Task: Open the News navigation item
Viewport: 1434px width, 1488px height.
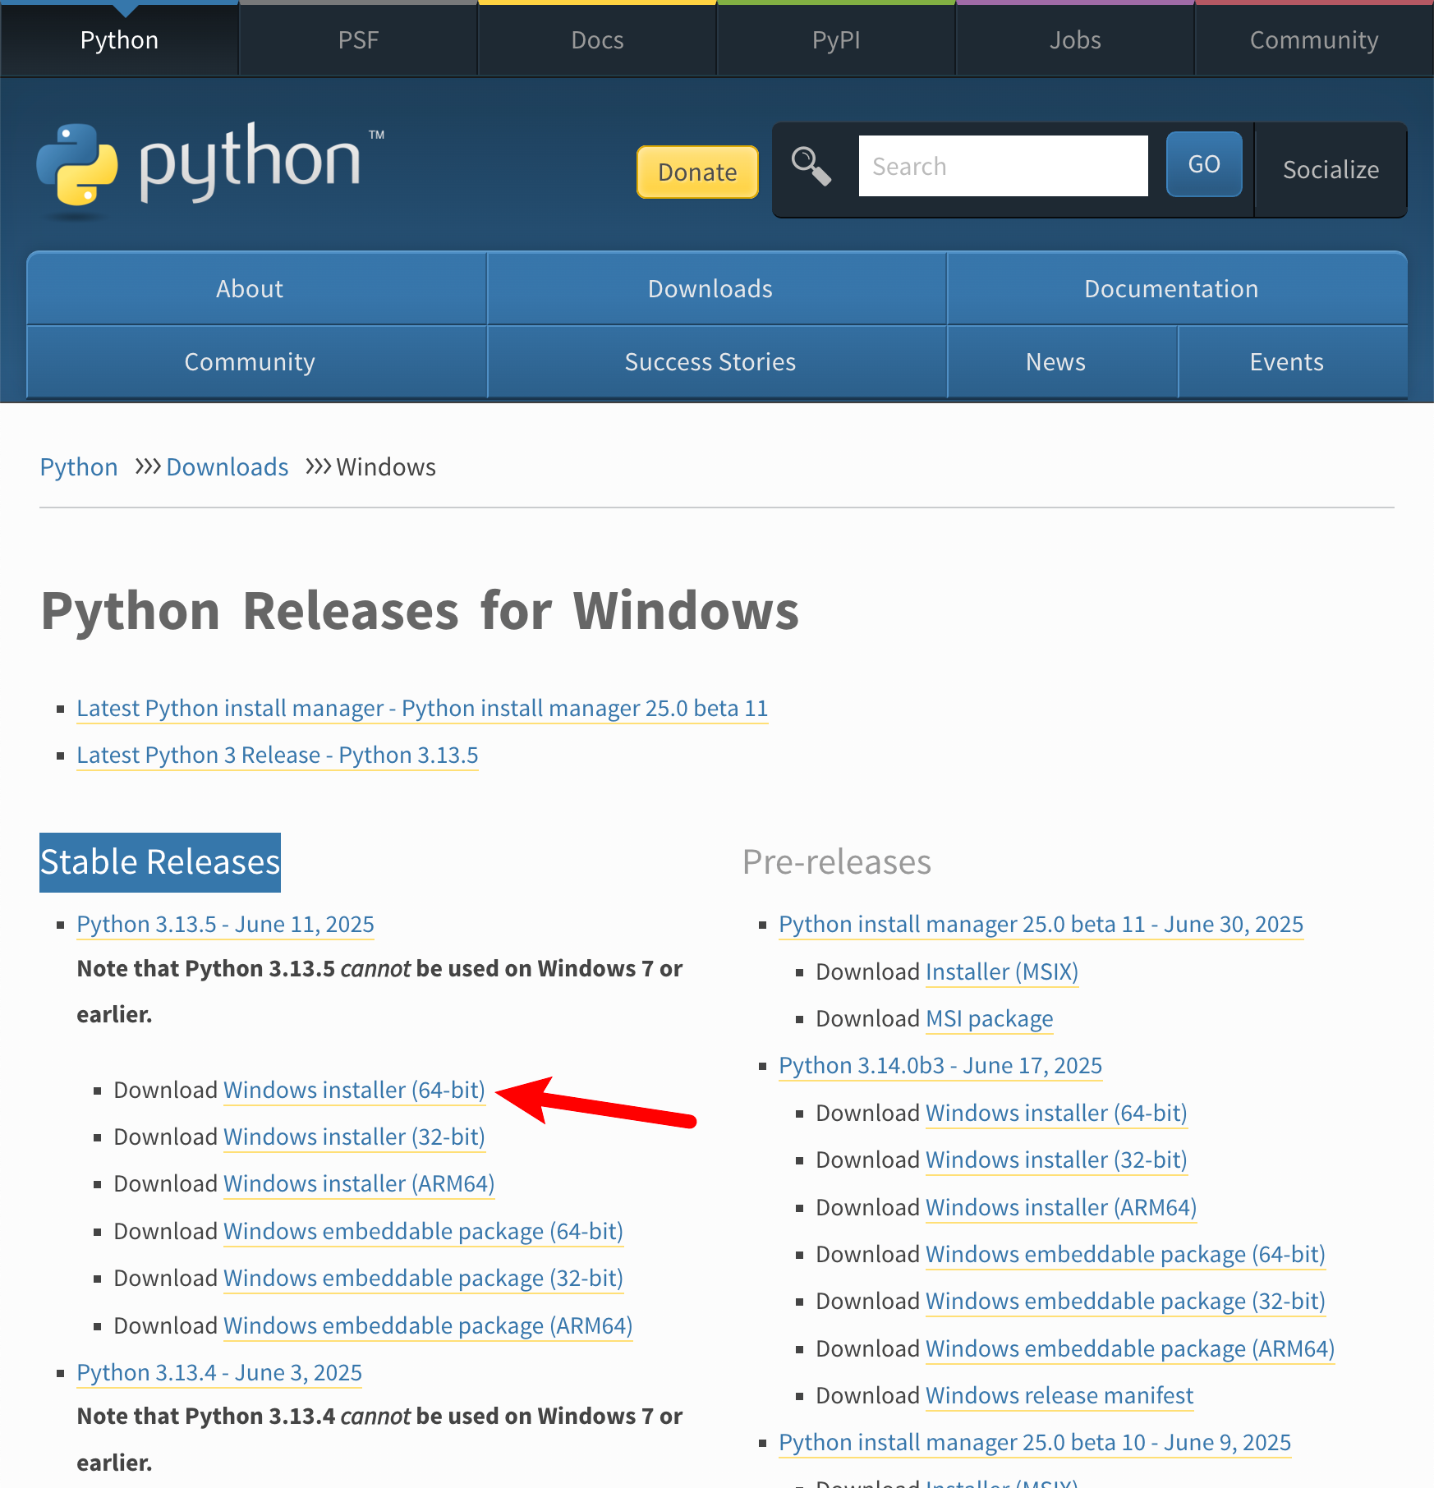Action: point(1063,362)
